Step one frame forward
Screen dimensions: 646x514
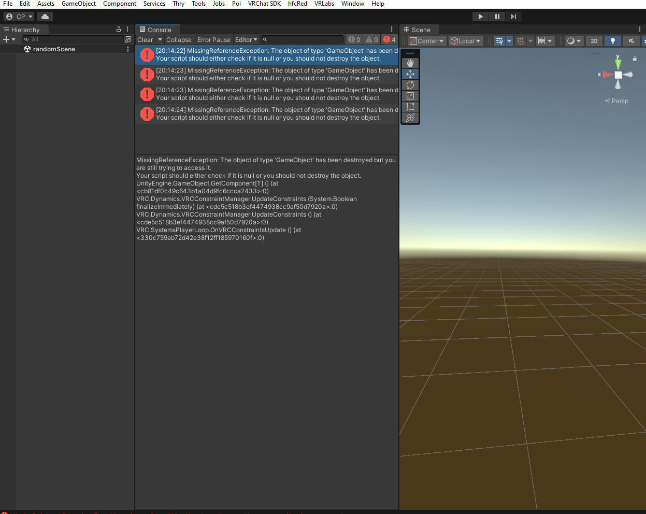tap(513, 17)
